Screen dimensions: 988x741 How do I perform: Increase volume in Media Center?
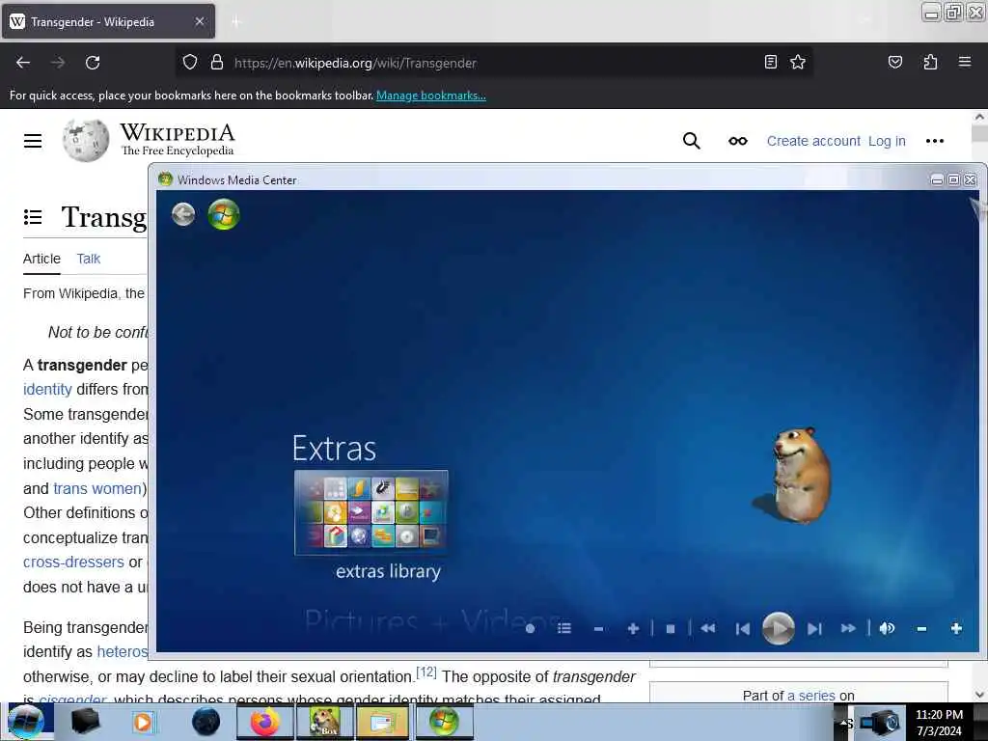(956, 628)
